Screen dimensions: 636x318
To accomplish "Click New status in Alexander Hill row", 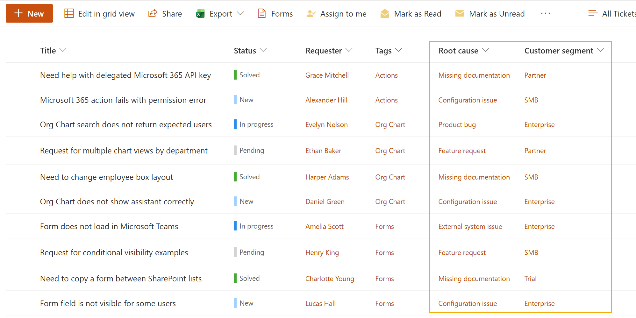I will tap(244, 100).
